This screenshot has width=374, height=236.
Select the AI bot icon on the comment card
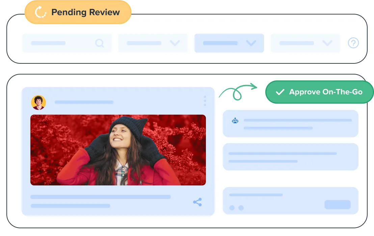pyautogui.click(x=235, y=120)
